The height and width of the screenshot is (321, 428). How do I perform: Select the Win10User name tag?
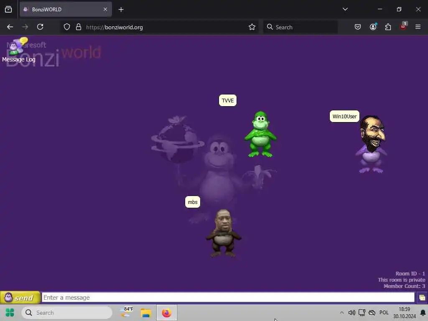pyautogui.click(x=344, y=116)
